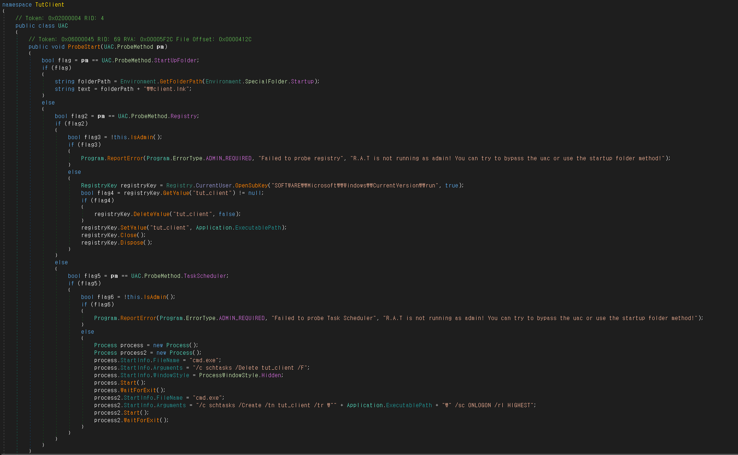Click ExecutablePath in the process2 Arguments line
Viewport: 738px width, 455px height.
tap(409, 405)
